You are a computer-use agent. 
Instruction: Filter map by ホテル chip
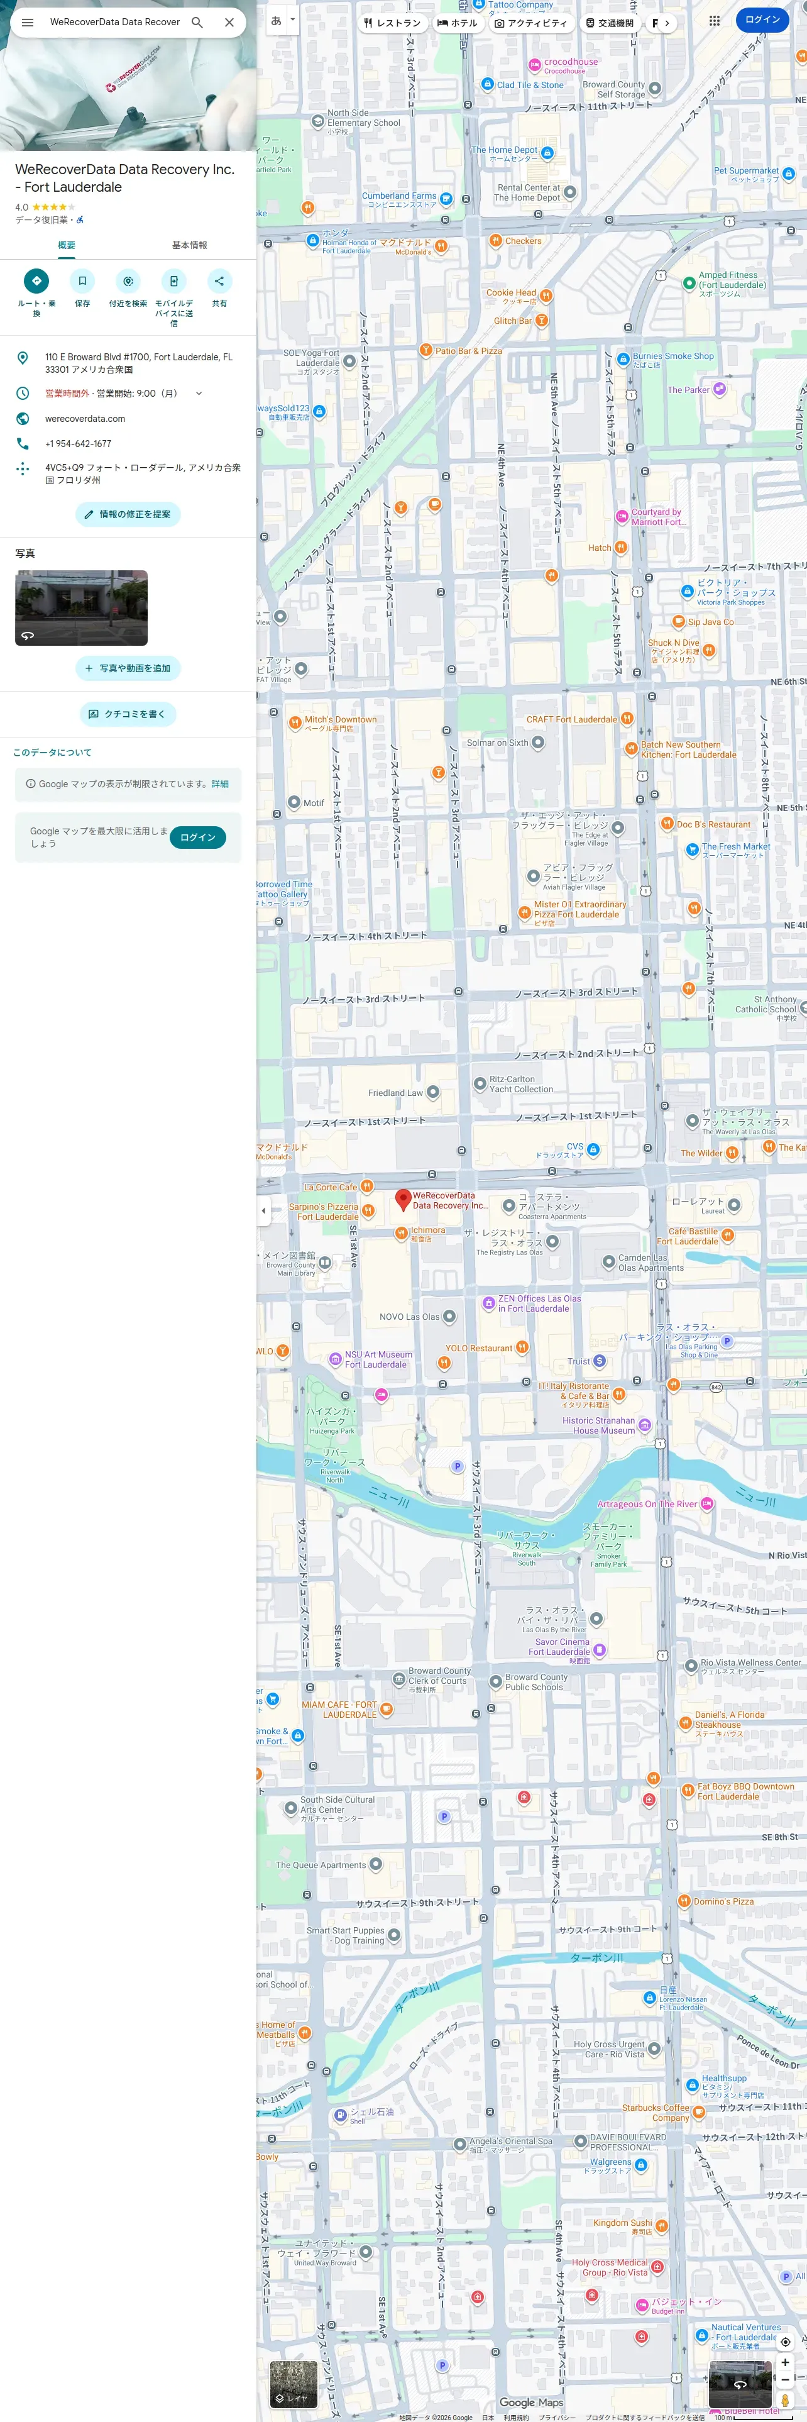coord(458,23)
